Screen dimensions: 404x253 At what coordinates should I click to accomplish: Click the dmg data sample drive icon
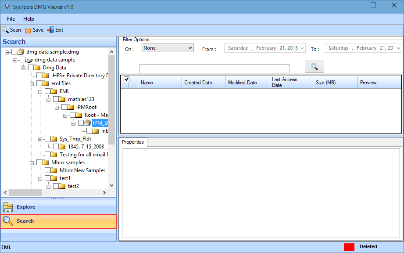pos(29,60)
